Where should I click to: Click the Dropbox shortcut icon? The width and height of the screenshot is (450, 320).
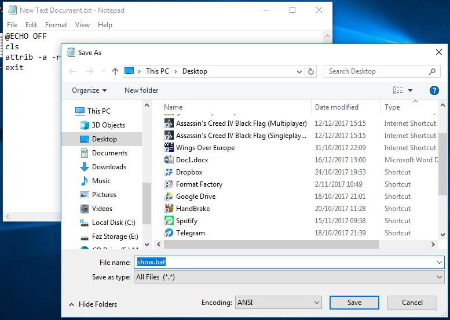tap(169, 172)
